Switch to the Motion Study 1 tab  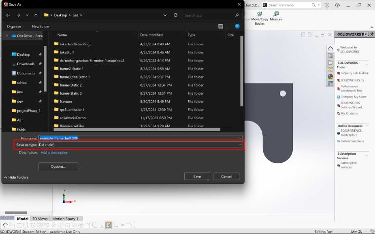coord(65,219)
